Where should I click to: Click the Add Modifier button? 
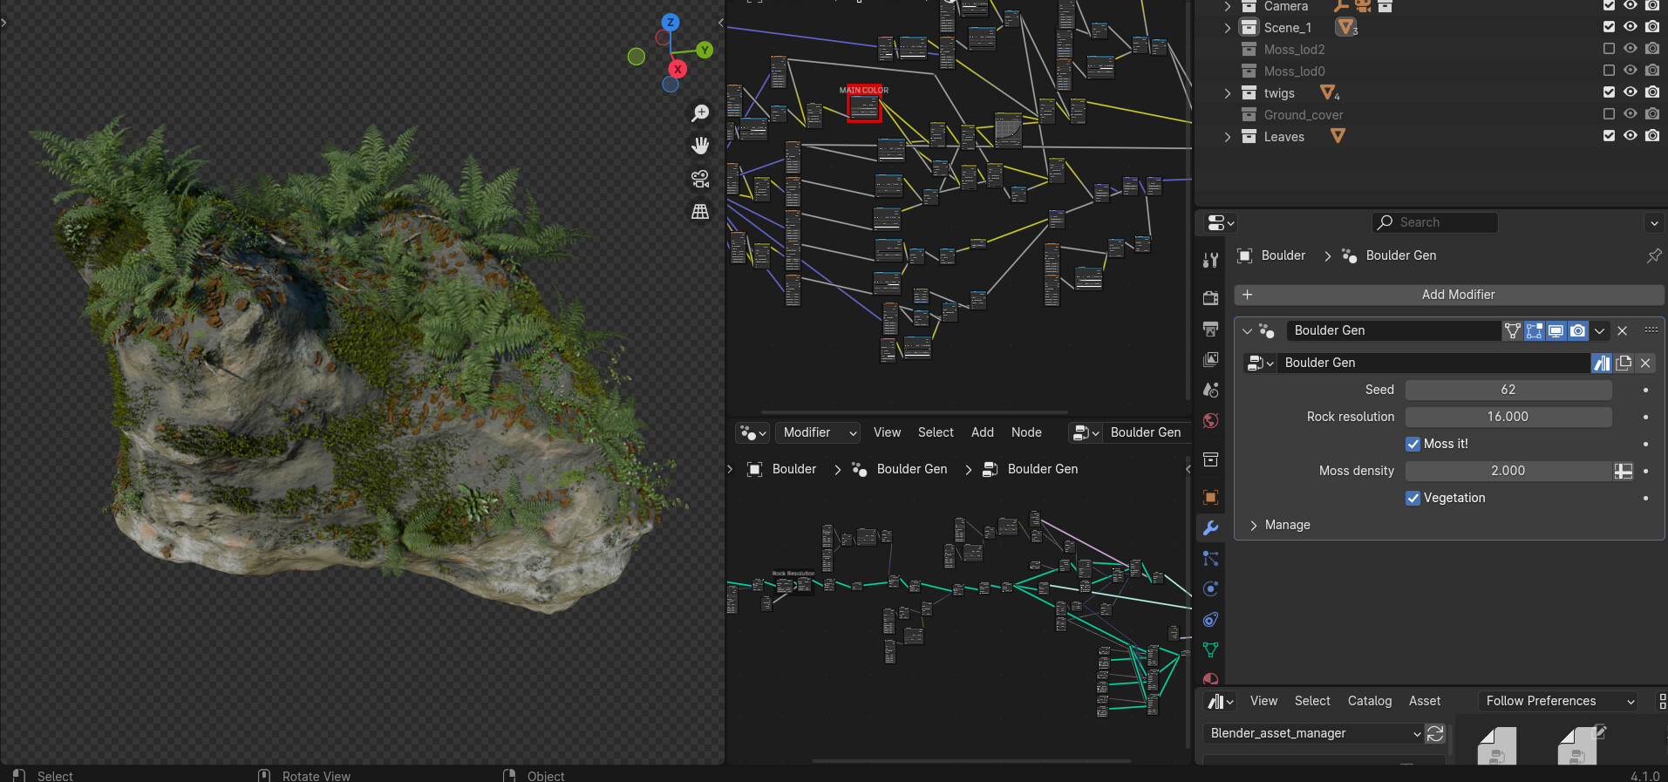point(1448,295)
